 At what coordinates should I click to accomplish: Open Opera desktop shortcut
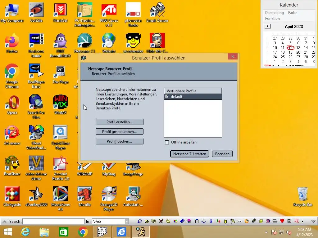pos(12,105)
